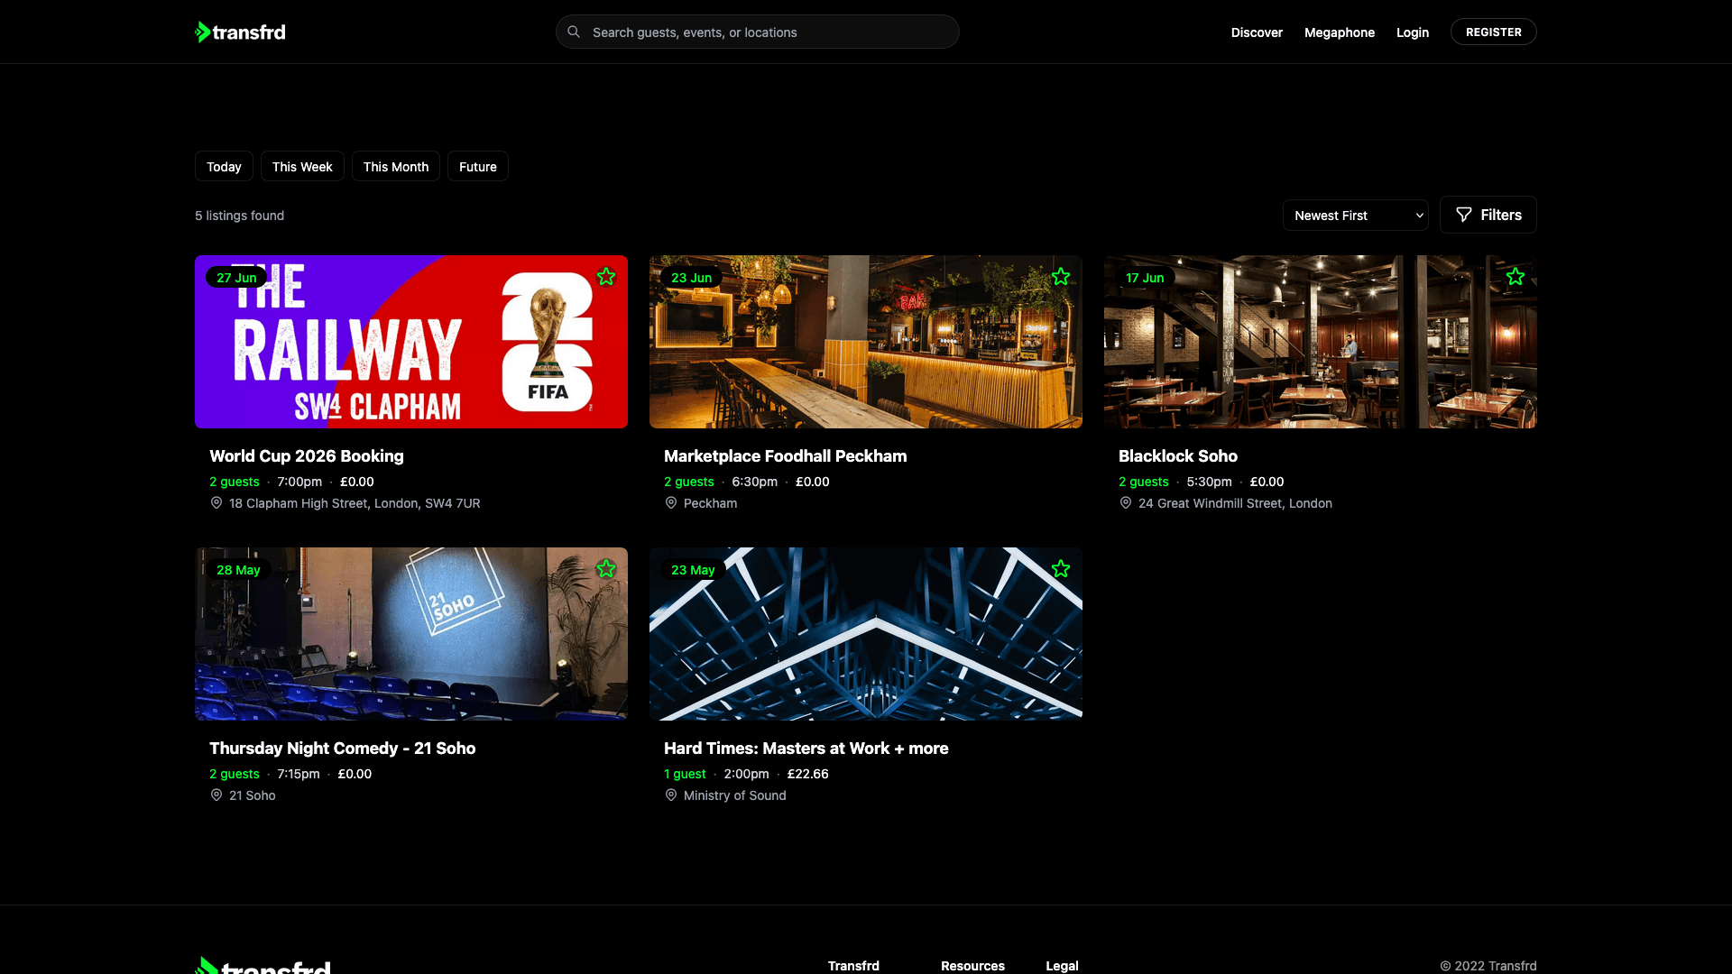Open World Cup 2026 Booking title
Viewport: 1732px width, 974px height.
tap(307, 456)
